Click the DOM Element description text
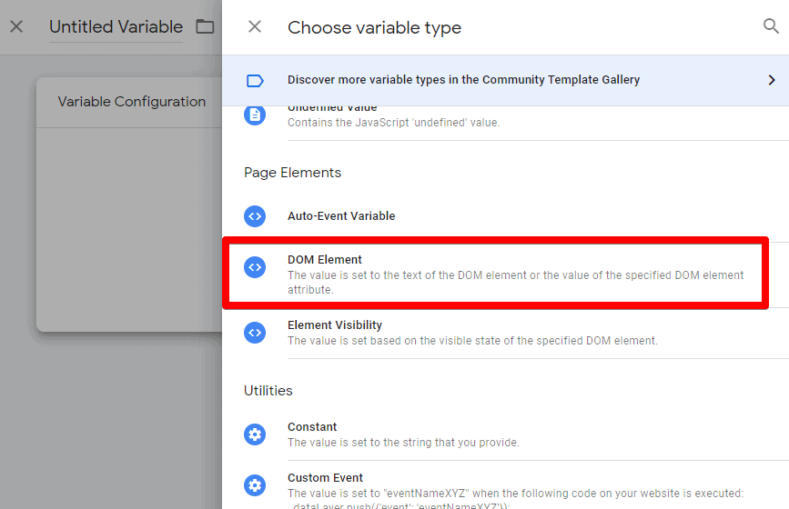Image resolution: width=789 pixels, height=509 pixels. (x=516, y=283)
